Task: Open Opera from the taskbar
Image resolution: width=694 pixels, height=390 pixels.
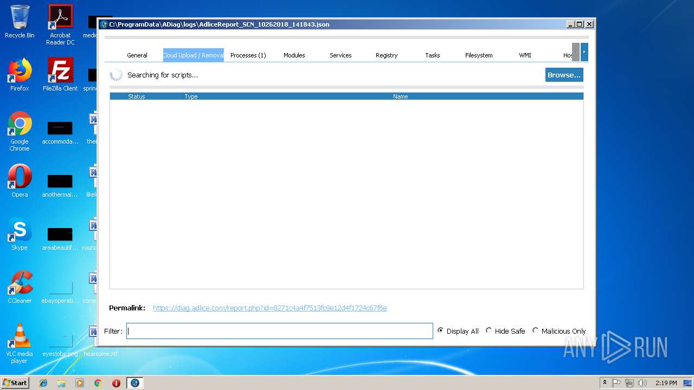Action: [x=116, y=383]
